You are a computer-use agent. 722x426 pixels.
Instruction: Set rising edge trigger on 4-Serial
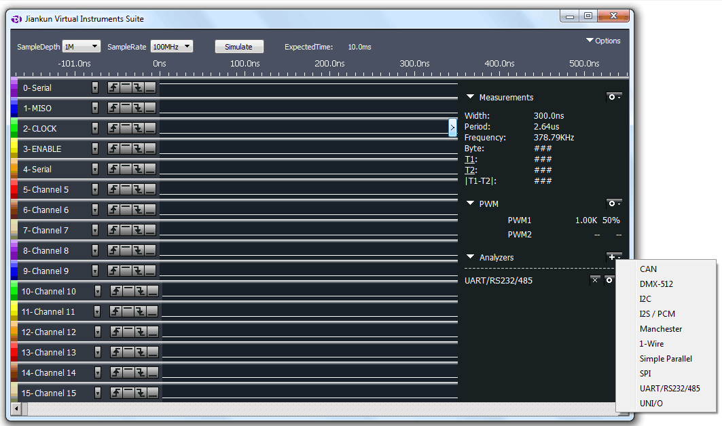click(113, 169)
